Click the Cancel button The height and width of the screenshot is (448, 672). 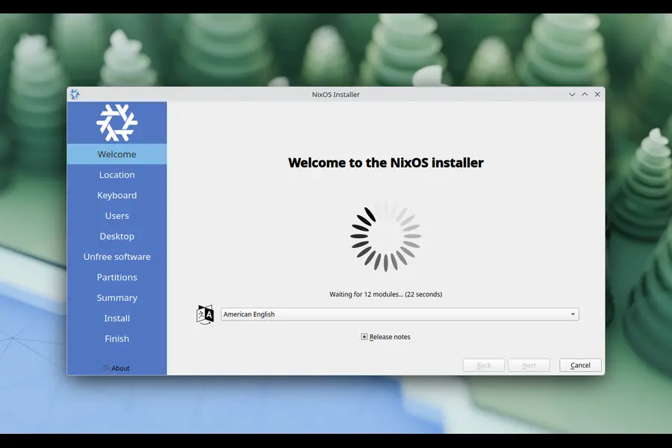coord(580,365)
